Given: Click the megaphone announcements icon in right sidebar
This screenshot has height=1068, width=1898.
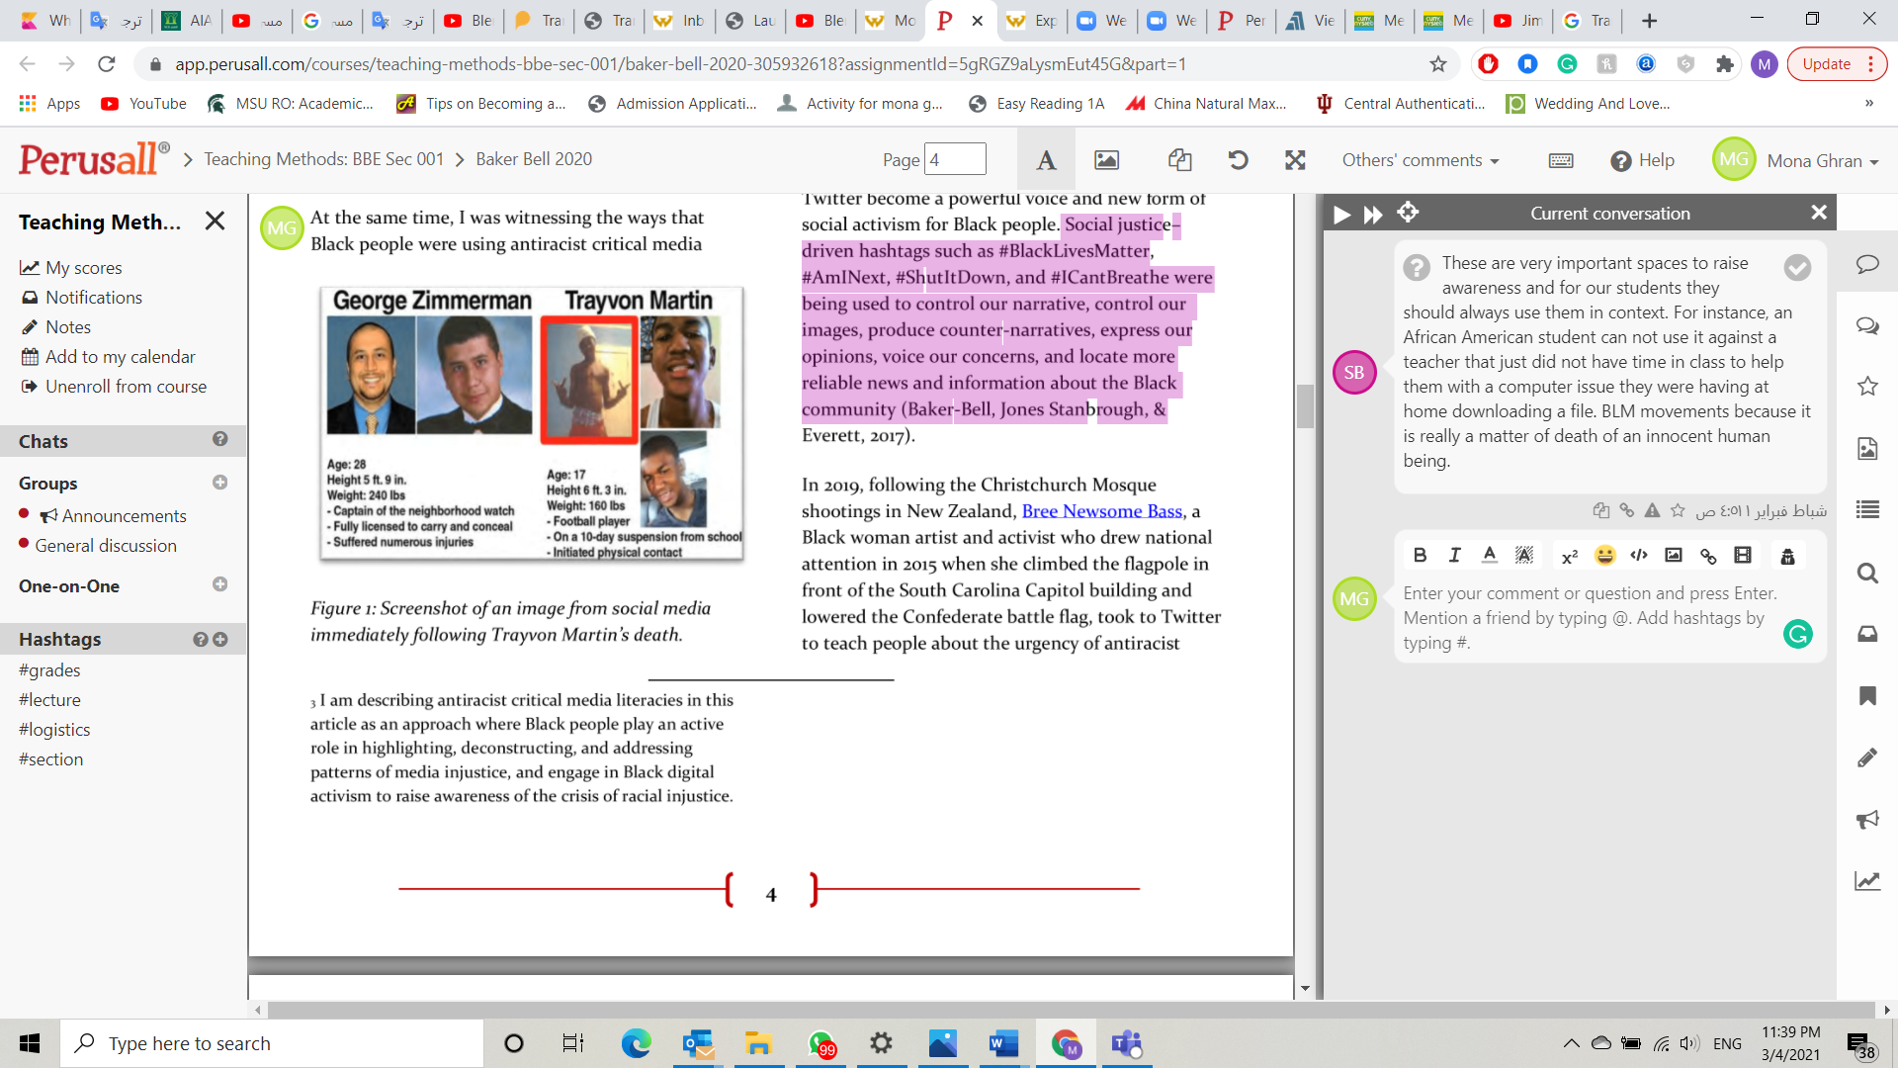Looking at the screenshot, I should (1867, 819).
